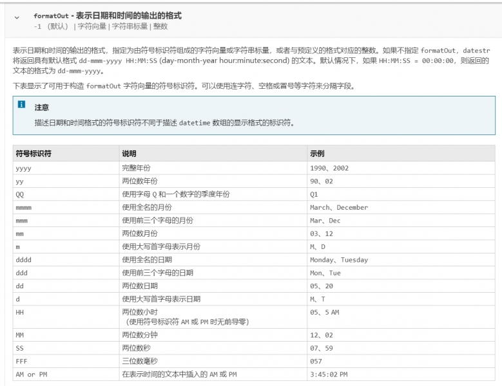The height and width of the screenshot is (386, 502).
Task: Click the example text 'Monday、Tuesday'
Action: pos(338,260)
